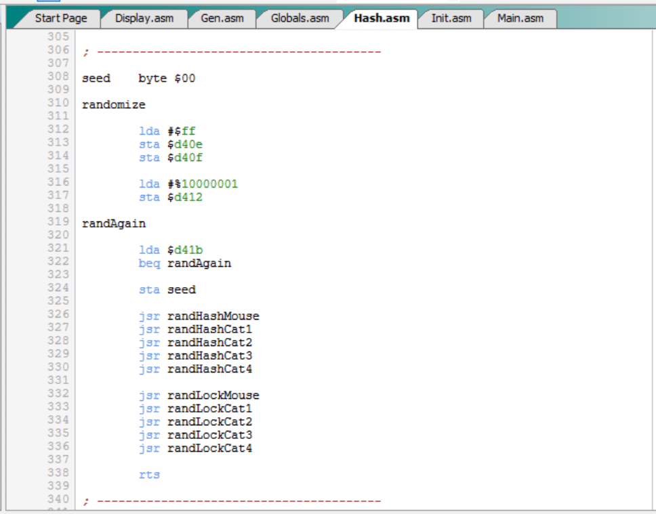The image size is (656, 514).
Task: Click line number 338 in the gutter
Action: (58, 473)
